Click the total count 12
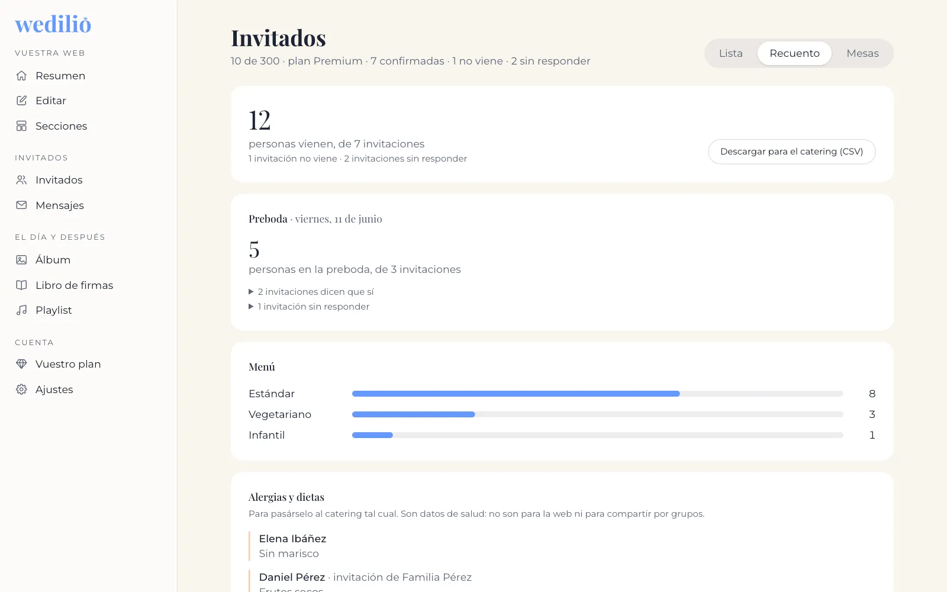Screen dimensions: 947x592 tap(260, 120)
